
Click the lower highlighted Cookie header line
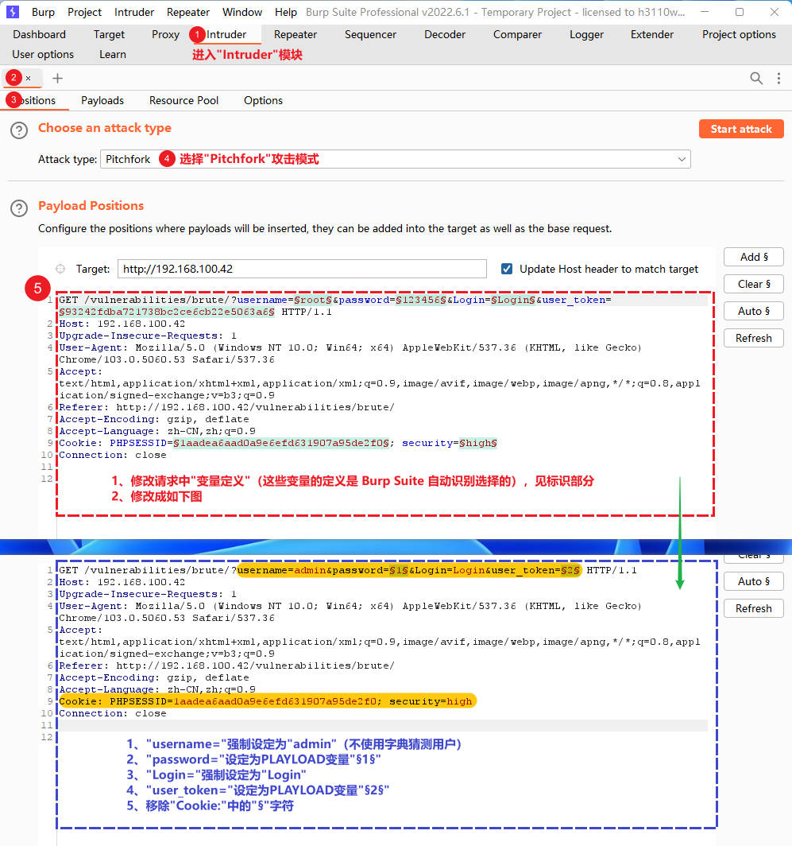pyautogui.click(x=266, y=701)
